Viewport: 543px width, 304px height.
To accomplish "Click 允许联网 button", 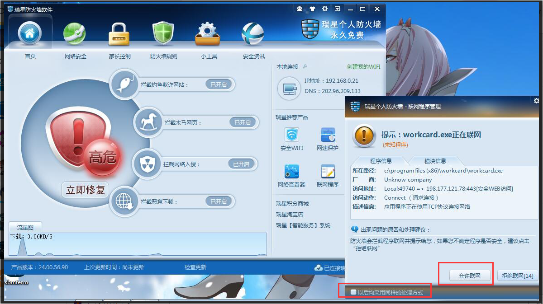I will tap(469, 276).
